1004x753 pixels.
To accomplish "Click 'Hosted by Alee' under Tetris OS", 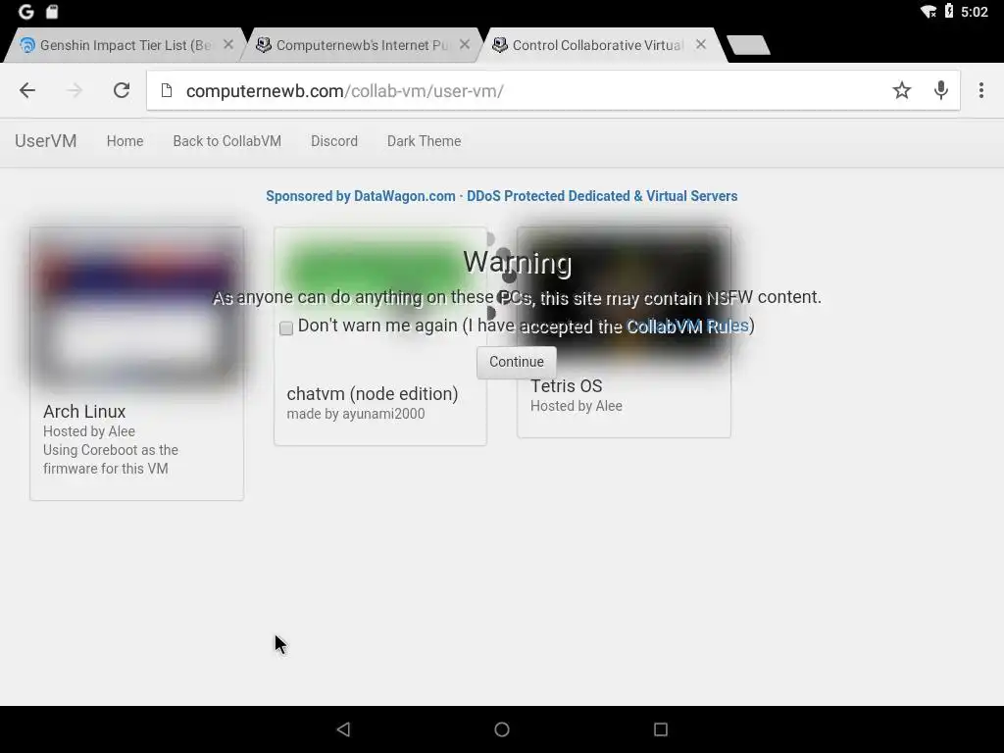I will click(x=577, y=406).
